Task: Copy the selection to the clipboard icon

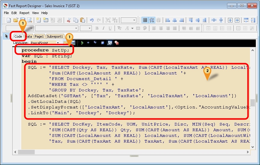Action: pos(76,20)
